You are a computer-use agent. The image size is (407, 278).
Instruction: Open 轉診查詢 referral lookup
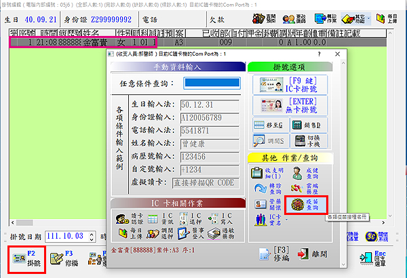(x=265, y=188)
